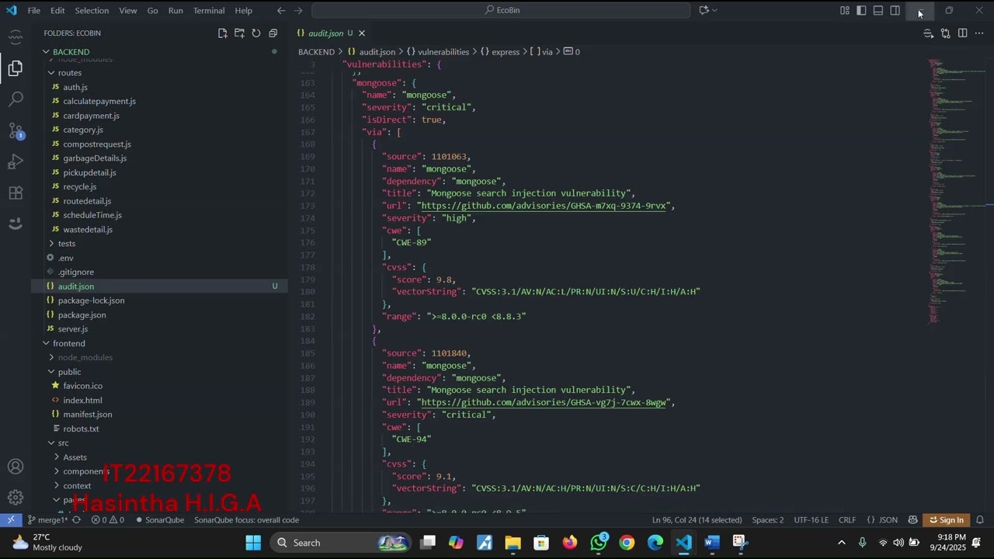
Task: Click the CRLF end-of-line indicator
Action: (847, 520)
